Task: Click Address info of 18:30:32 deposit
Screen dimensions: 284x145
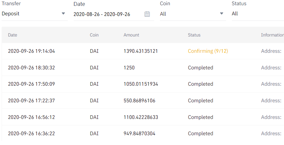Action: click(271, 67)
